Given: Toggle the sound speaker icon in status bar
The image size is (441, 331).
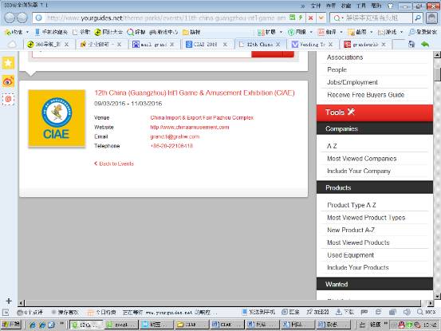Looking at the screenshot, I should 407,312.
